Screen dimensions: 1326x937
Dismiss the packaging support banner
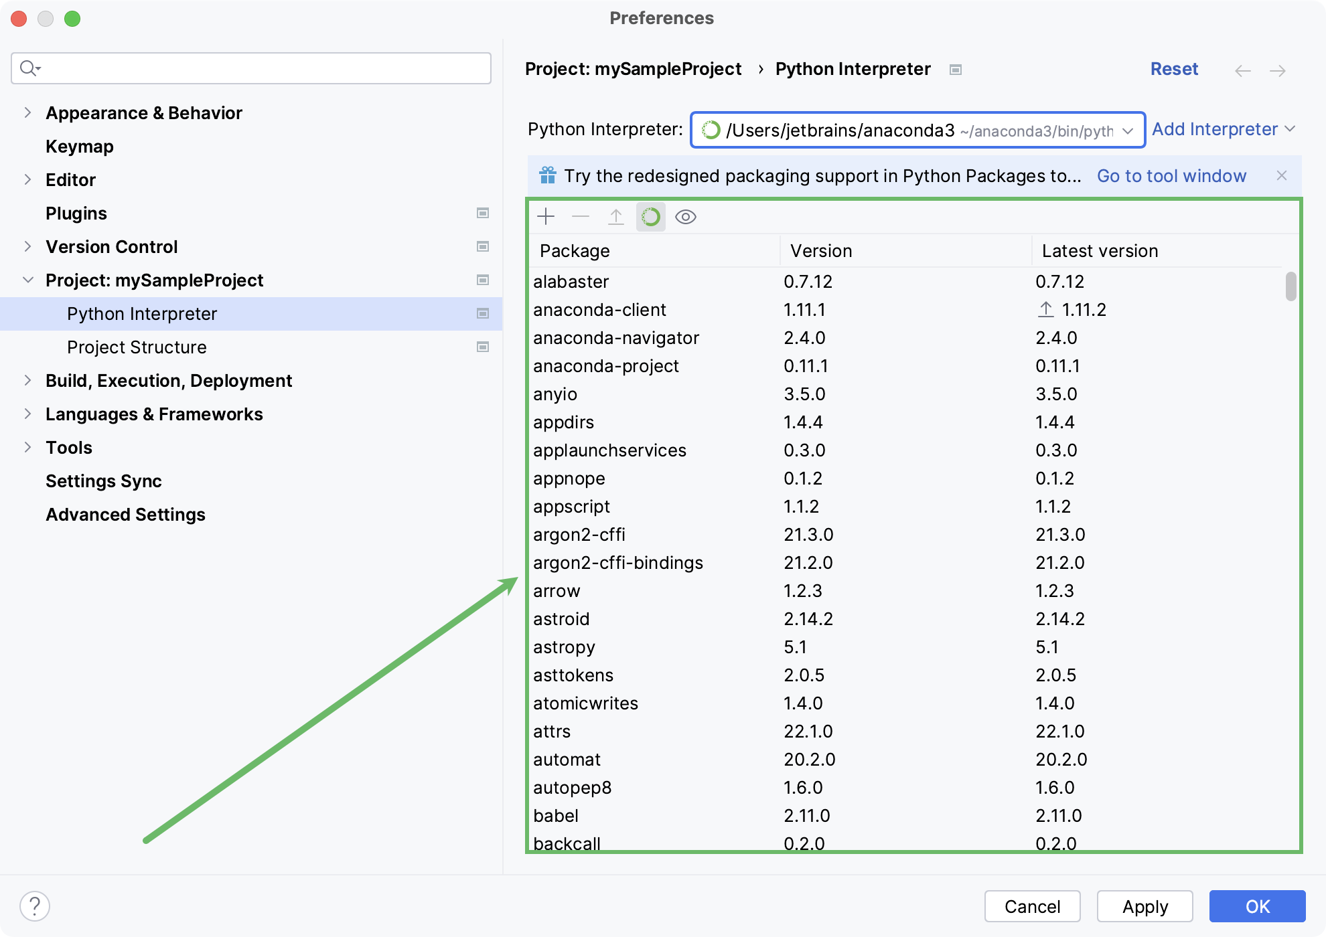pos(1281,175)
